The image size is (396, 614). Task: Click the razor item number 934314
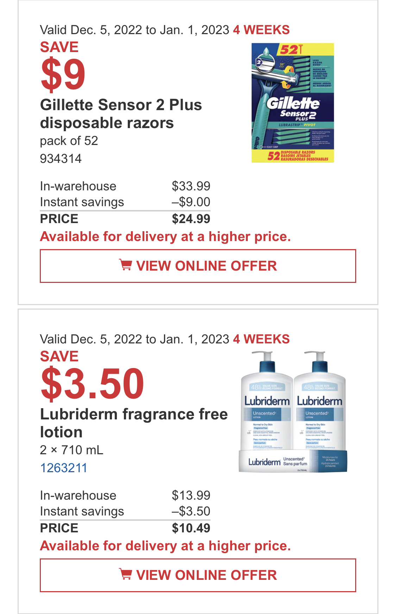coord(61,159)
